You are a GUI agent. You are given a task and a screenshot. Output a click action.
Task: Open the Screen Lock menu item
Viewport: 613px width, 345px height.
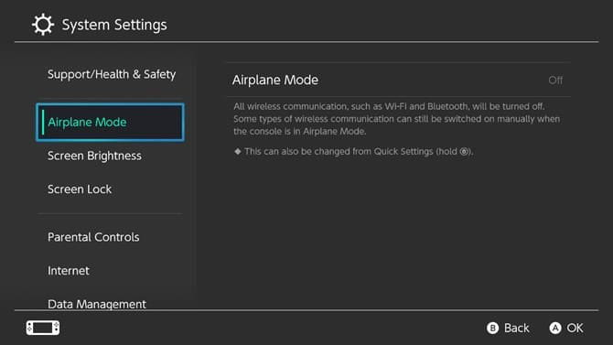coord(80,189)
